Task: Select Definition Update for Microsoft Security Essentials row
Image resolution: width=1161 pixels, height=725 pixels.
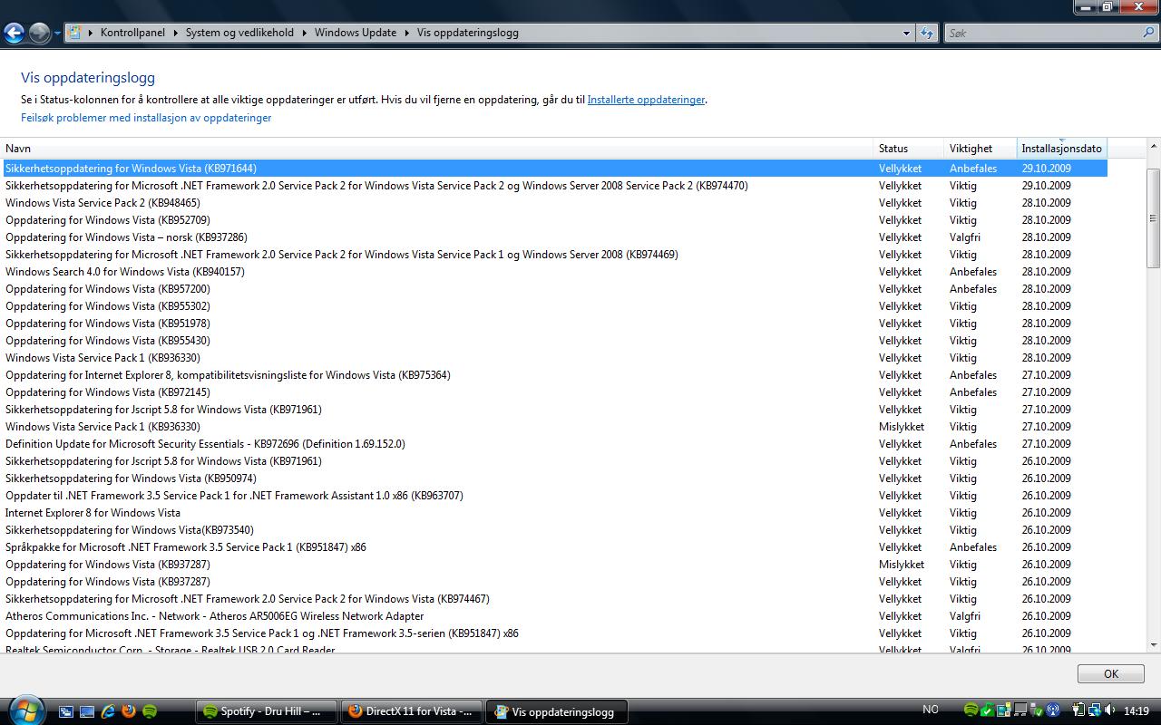Action: 555,444
